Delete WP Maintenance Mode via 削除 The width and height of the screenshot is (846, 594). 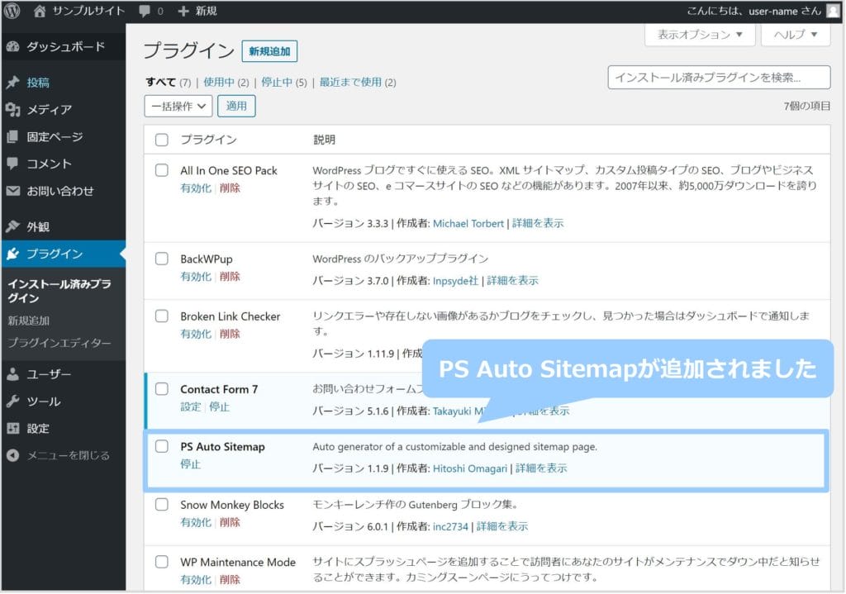(230, 580)
